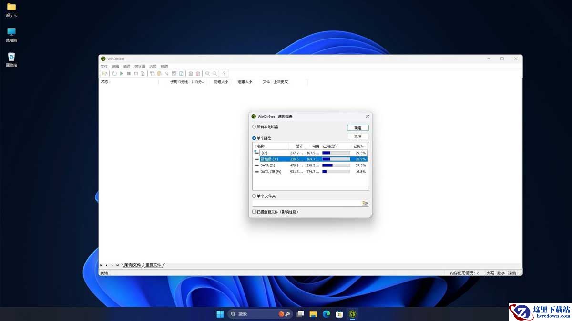Sort drives by 已用/总计 column header
Screen dimensions: 572x321
tap(336, 146)
